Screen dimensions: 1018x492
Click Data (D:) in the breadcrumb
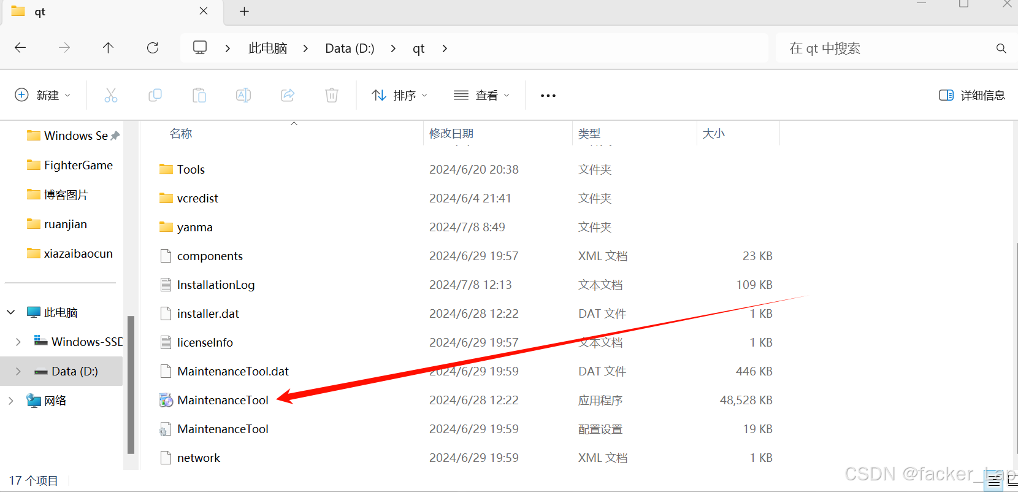click(350, 48)
